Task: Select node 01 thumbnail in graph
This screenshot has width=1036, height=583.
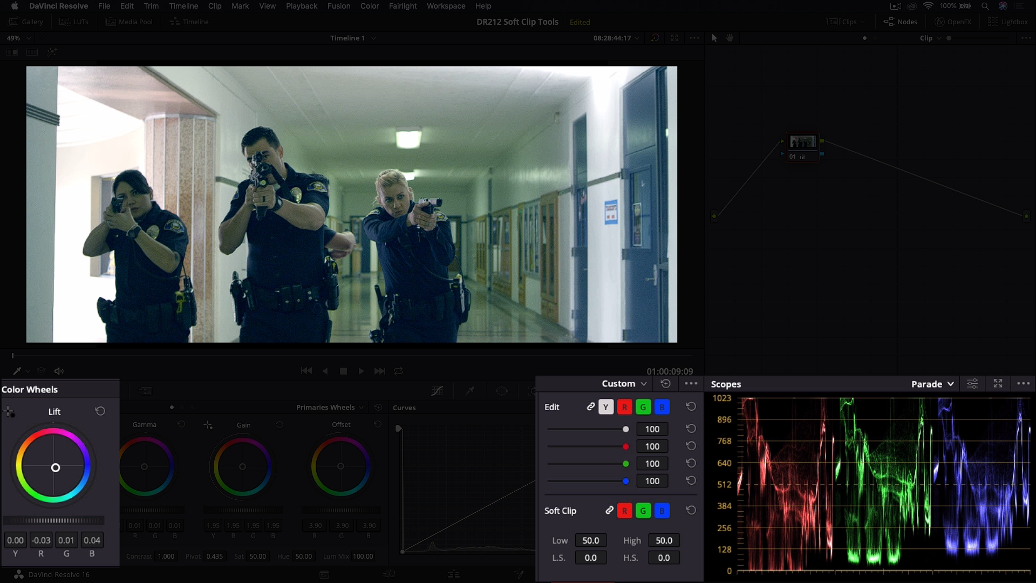Action: (x=802, y=142)
